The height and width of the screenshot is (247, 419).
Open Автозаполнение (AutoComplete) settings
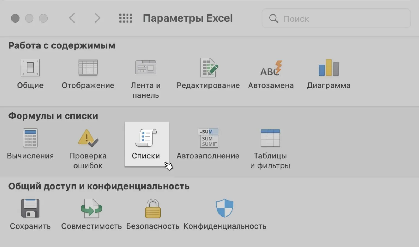point(208,138)
